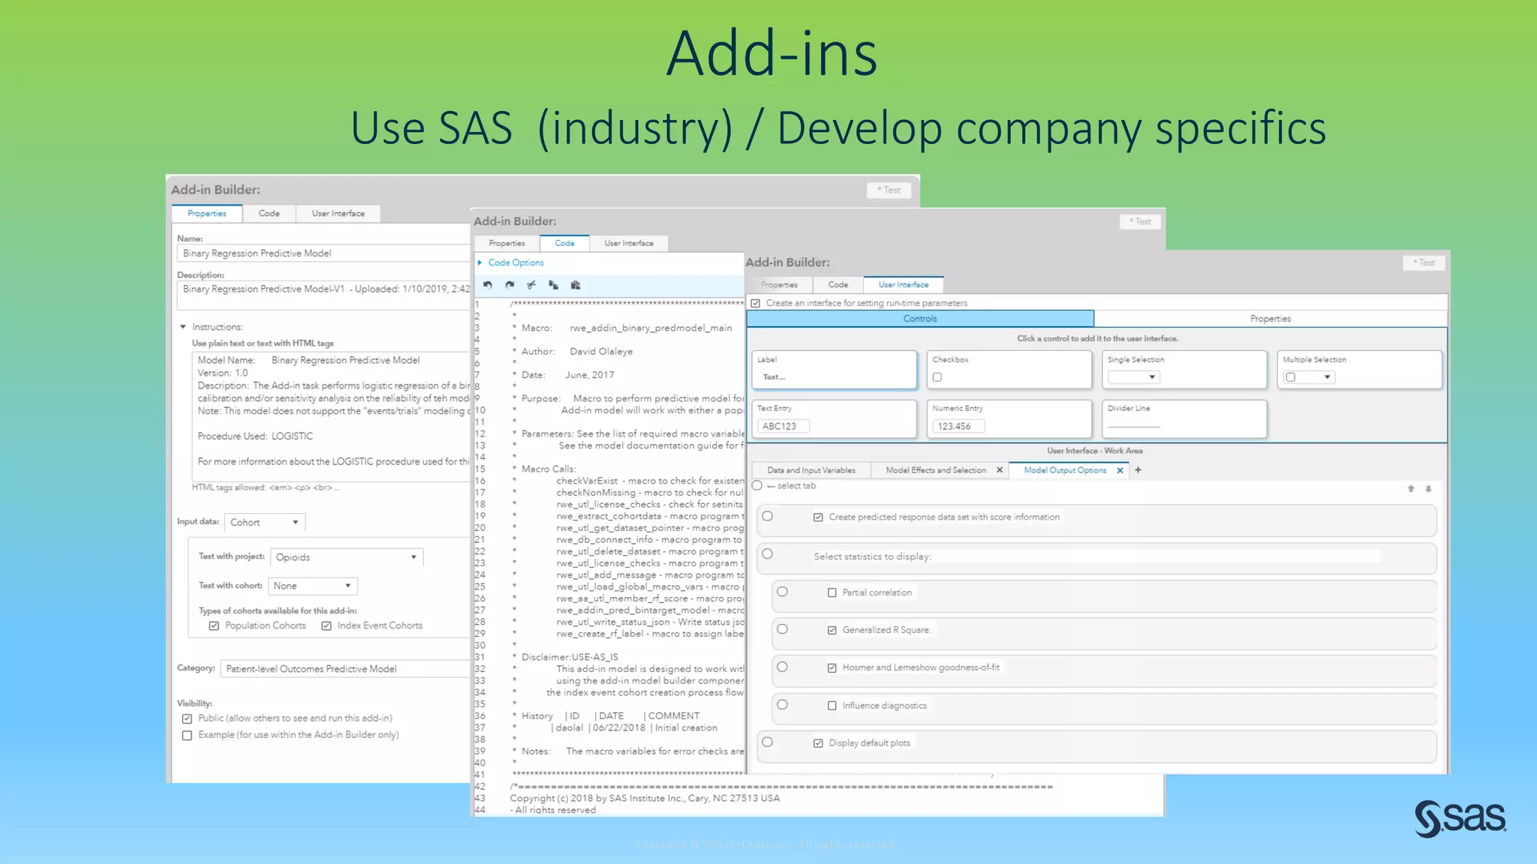Open the Input data Cohort dropdown
Screen dimensions: 1537x864
point(265,522)
